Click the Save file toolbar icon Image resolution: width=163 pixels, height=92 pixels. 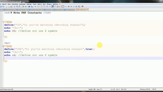pos(1,7)
